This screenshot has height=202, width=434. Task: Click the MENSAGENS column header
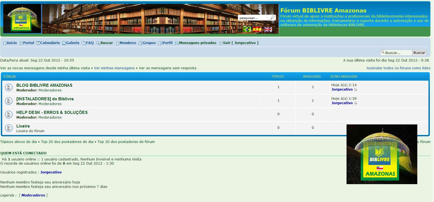[x=312, y=77]
